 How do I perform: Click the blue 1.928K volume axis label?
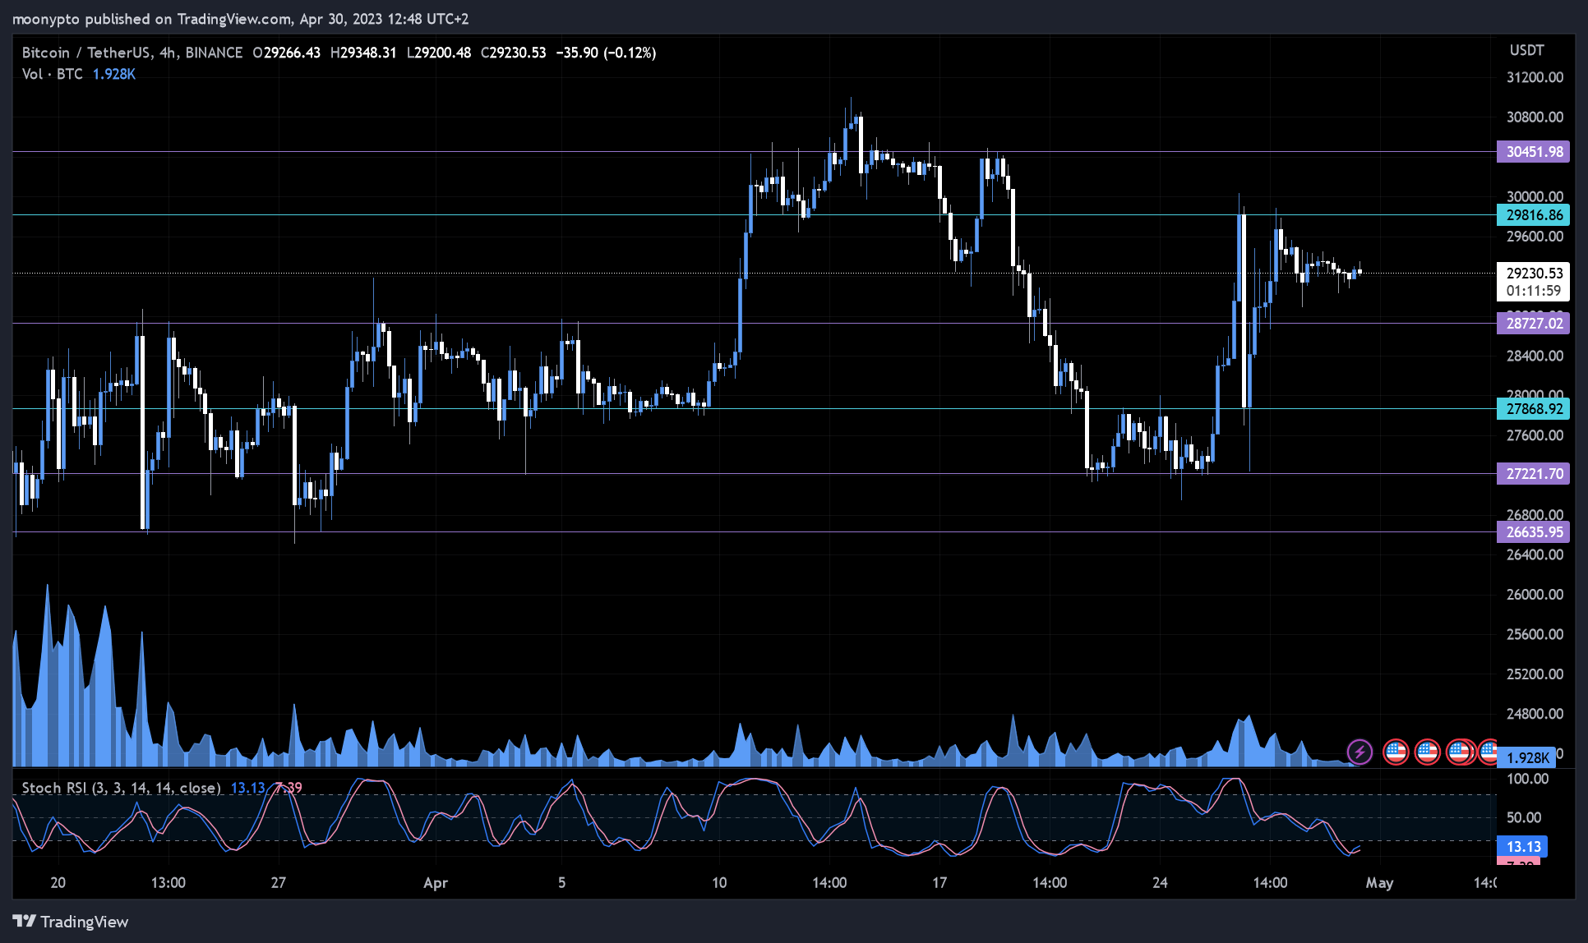[1526, 757]
